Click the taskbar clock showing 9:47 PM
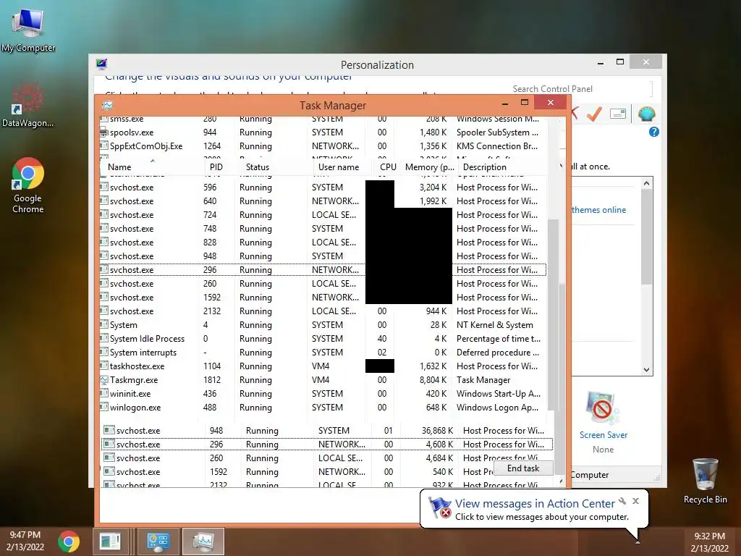741x556 pixels. 25,540
